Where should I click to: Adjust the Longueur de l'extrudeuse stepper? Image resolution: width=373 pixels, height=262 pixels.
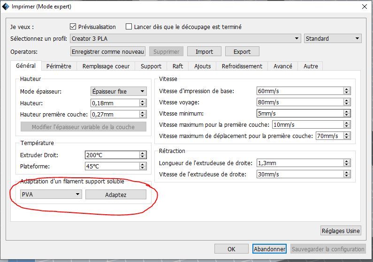point(347,163)
